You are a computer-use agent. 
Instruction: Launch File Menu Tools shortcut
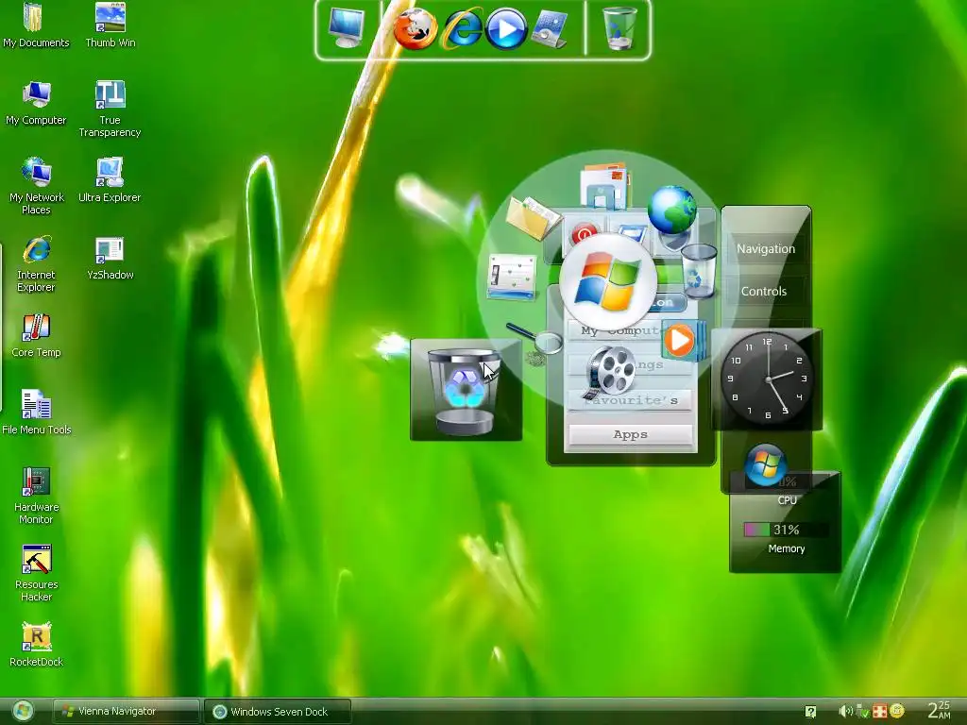37,413
